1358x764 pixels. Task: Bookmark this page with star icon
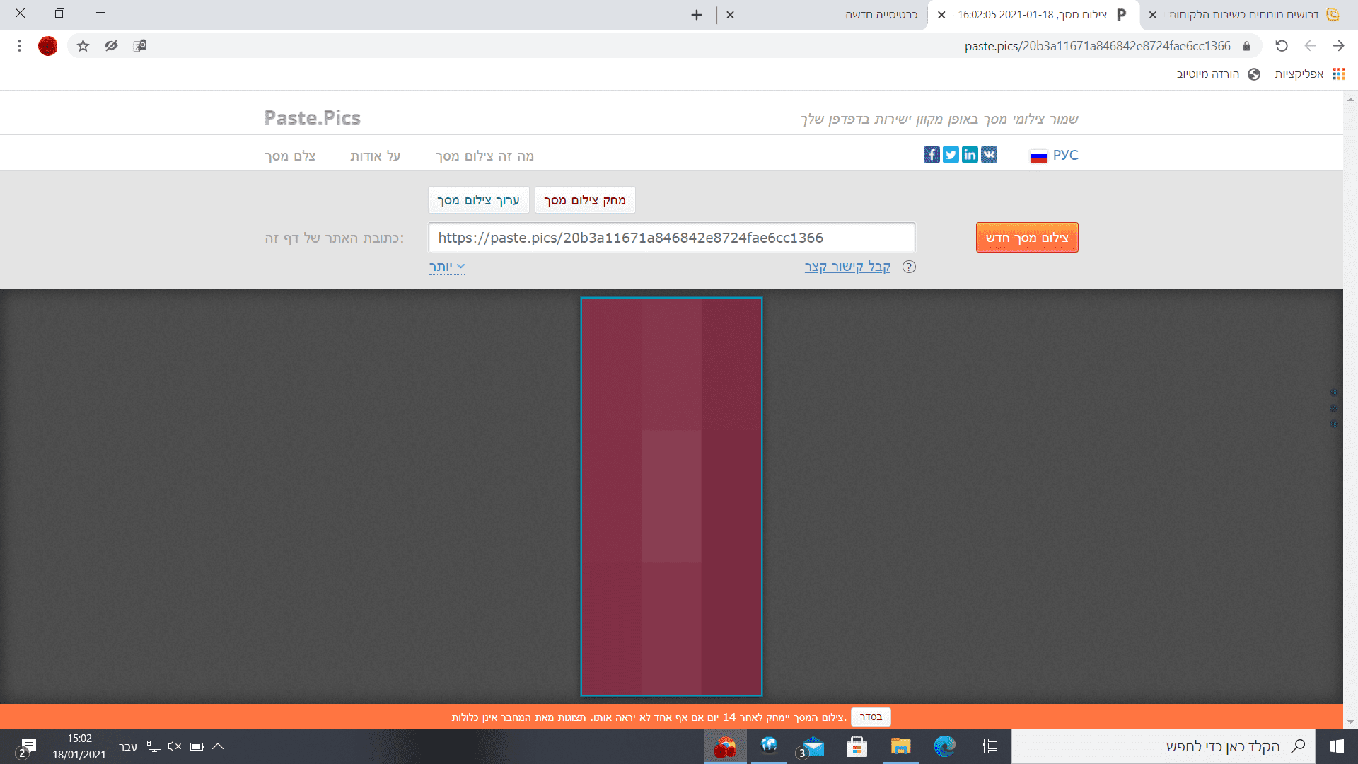tap(83, 46)
